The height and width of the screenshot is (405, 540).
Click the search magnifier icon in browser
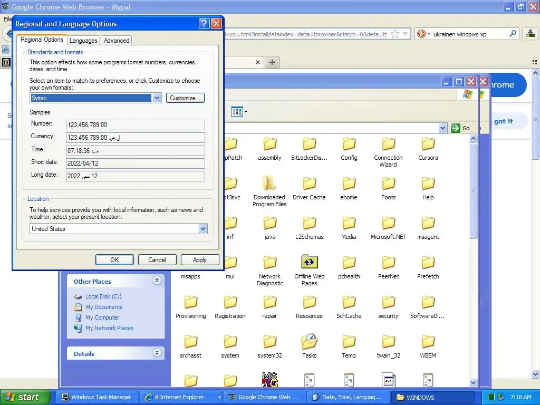(x=513, y=34)
